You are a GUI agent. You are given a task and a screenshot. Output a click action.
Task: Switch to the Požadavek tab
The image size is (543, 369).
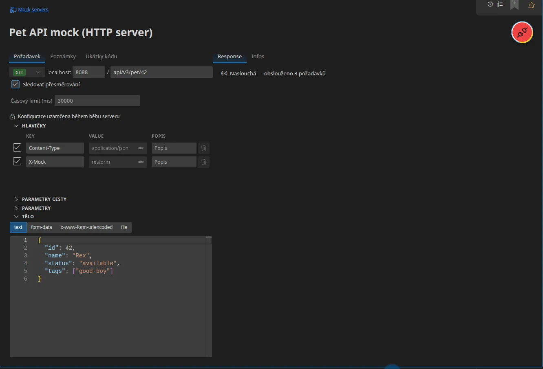[27, 57]
